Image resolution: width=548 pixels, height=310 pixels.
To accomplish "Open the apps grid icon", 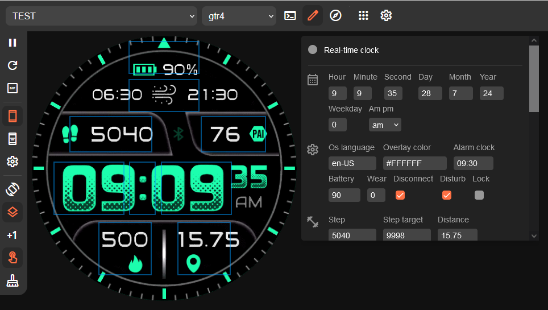I will pyautogui.click(x=363, y=16).
